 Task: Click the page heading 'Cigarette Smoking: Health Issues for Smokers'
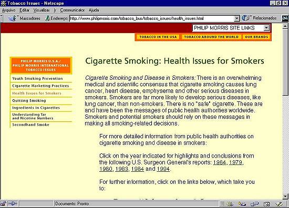click(x=174, y=61)
